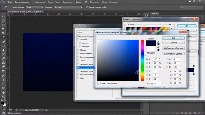Open the Размер образца Точка dropdown
The image size is (205, 115).
point(34,7)
